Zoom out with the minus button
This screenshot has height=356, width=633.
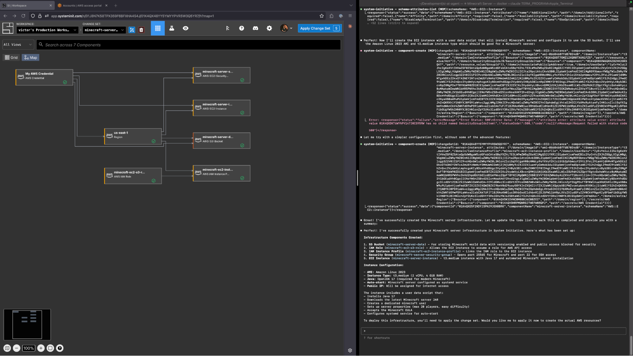(17, 348)
